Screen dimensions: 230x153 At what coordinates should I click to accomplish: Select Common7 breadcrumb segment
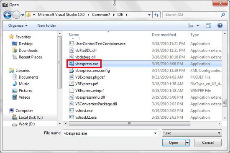(101, 15)
